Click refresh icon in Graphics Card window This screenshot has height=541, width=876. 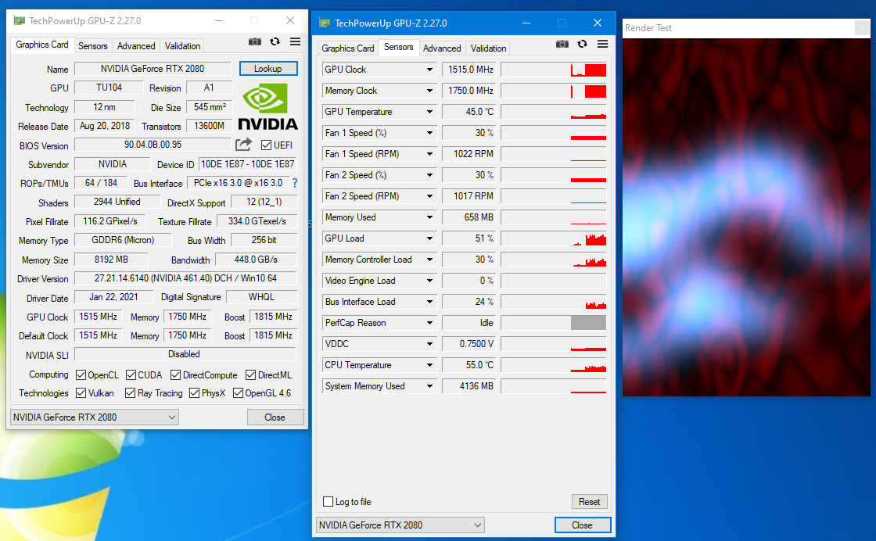pyautogui.click(x=275, y=41)
